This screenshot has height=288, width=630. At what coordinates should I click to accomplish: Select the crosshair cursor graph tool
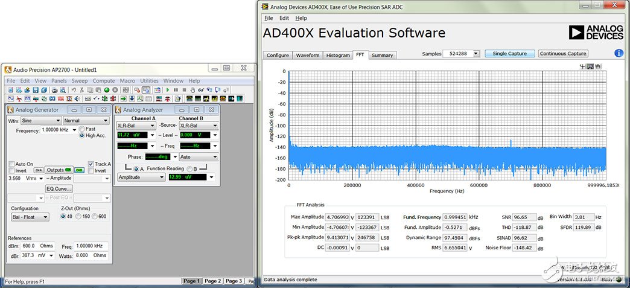click(x=582, y=66)
